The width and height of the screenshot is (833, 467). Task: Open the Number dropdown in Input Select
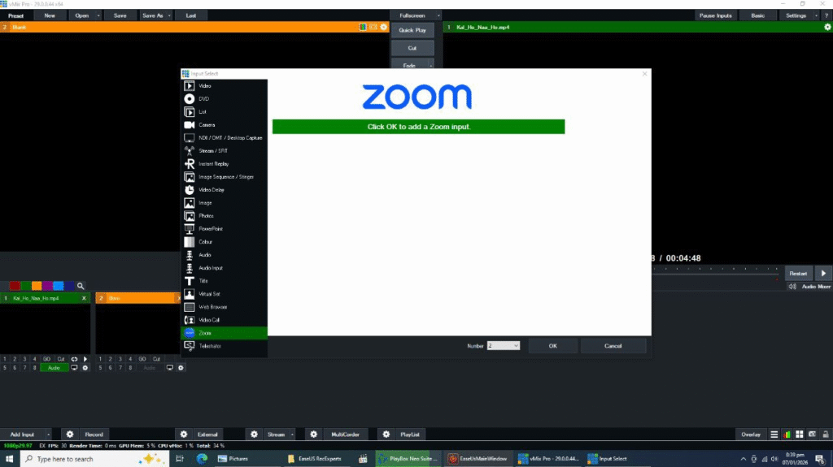[x=503, y=346]
